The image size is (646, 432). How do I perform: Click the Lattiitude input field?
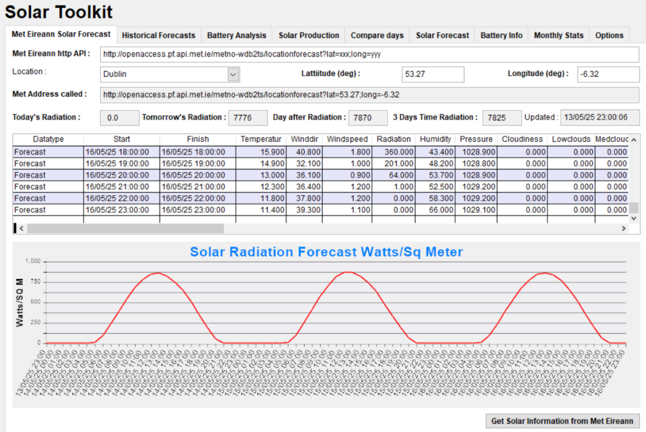tap(433, 74)
